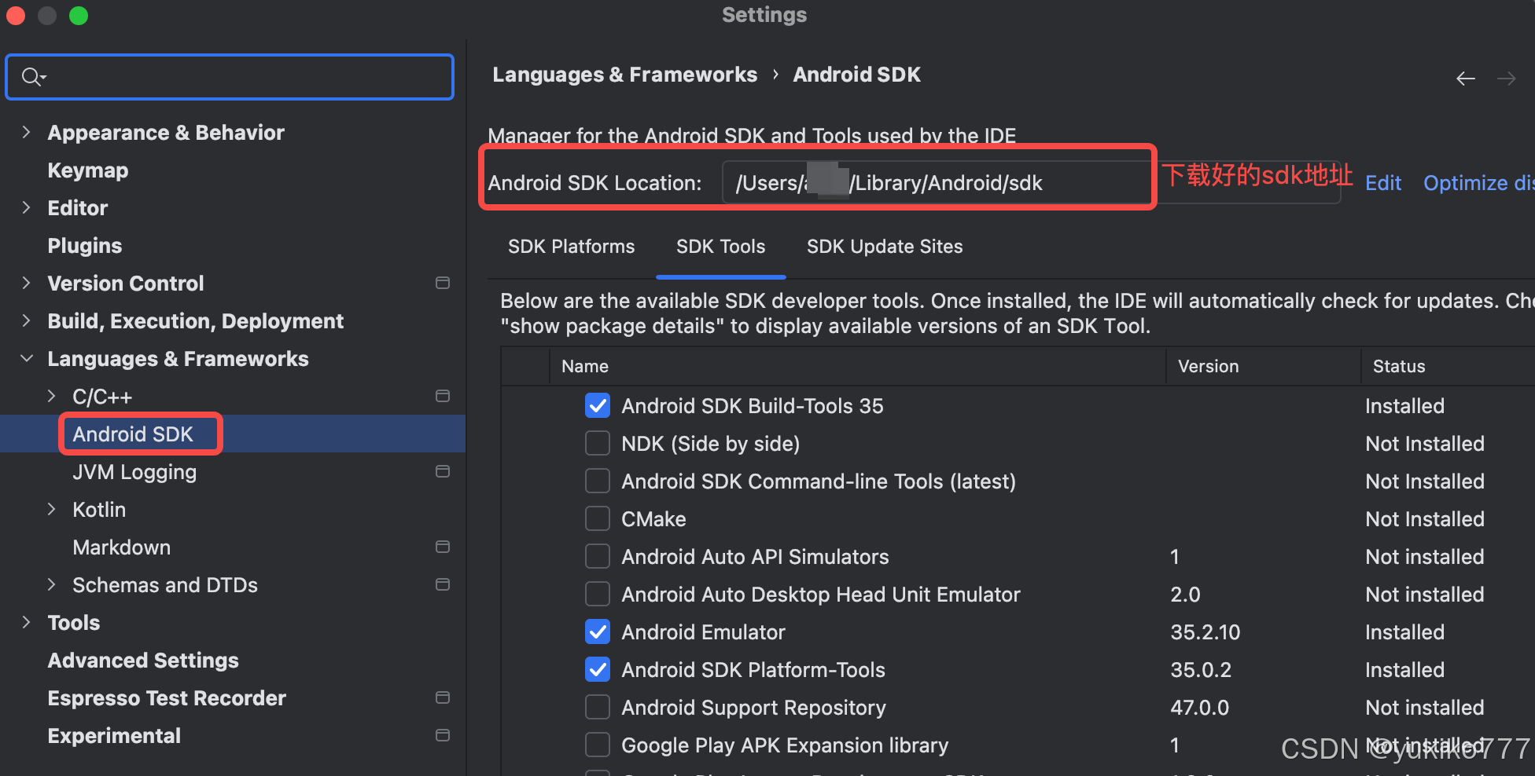The height and width of the screenshot is (776, 1535).
Task: Click version 35.0.2 of Platform-Tools
Action: coord(1201,670)
